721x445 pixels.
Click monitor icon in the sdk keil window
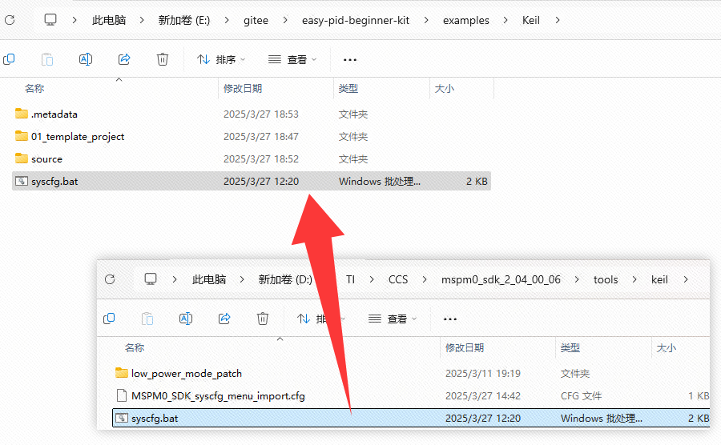[151, 279]
